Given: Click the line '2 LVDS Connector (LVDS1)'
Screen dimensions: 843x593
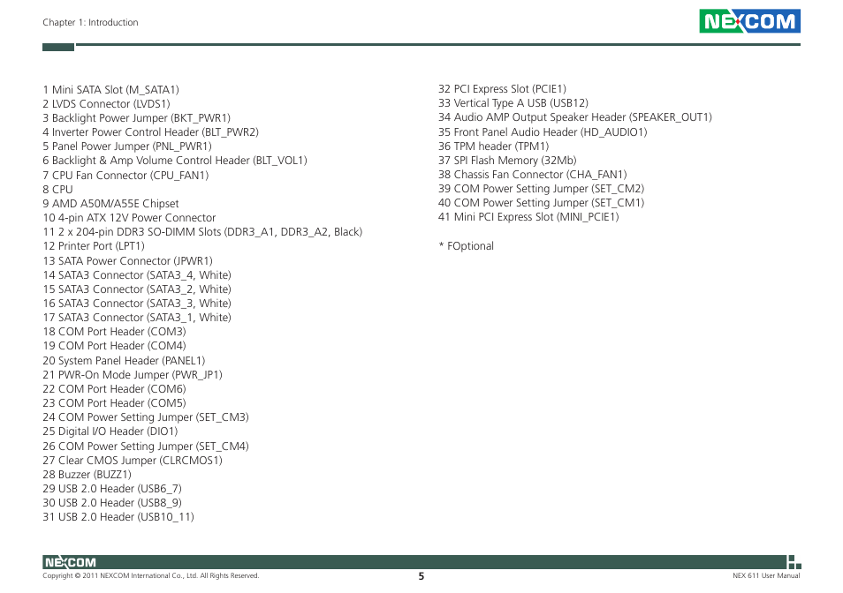Looking at the screenshot, I should pyautogui.click(x=106, y=103).
